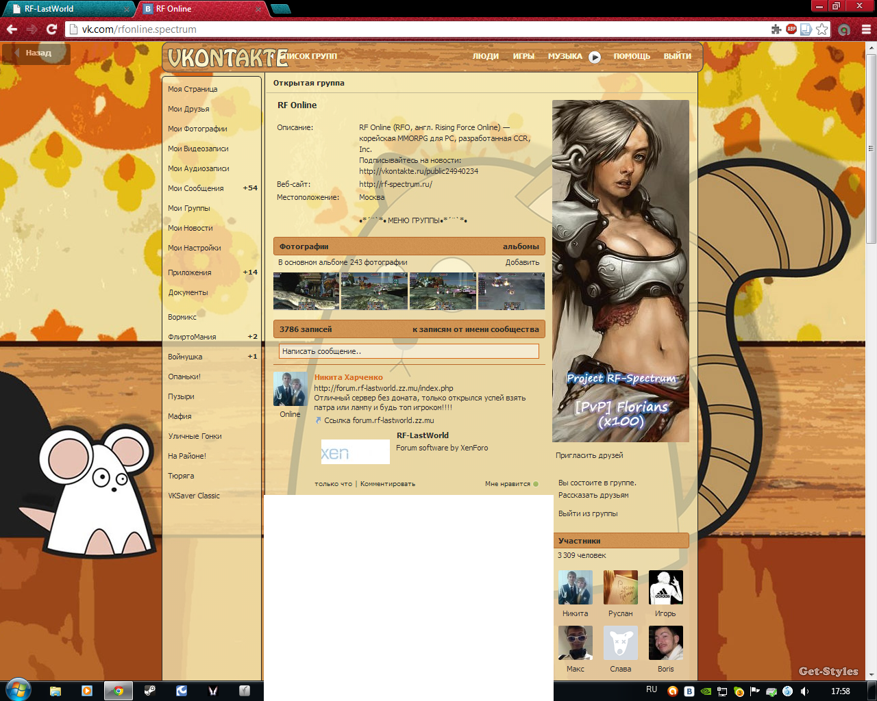Viewport: 877px width, 701px height.
Task: Launch the media player from the taskbar
Action: click(87, 691)
